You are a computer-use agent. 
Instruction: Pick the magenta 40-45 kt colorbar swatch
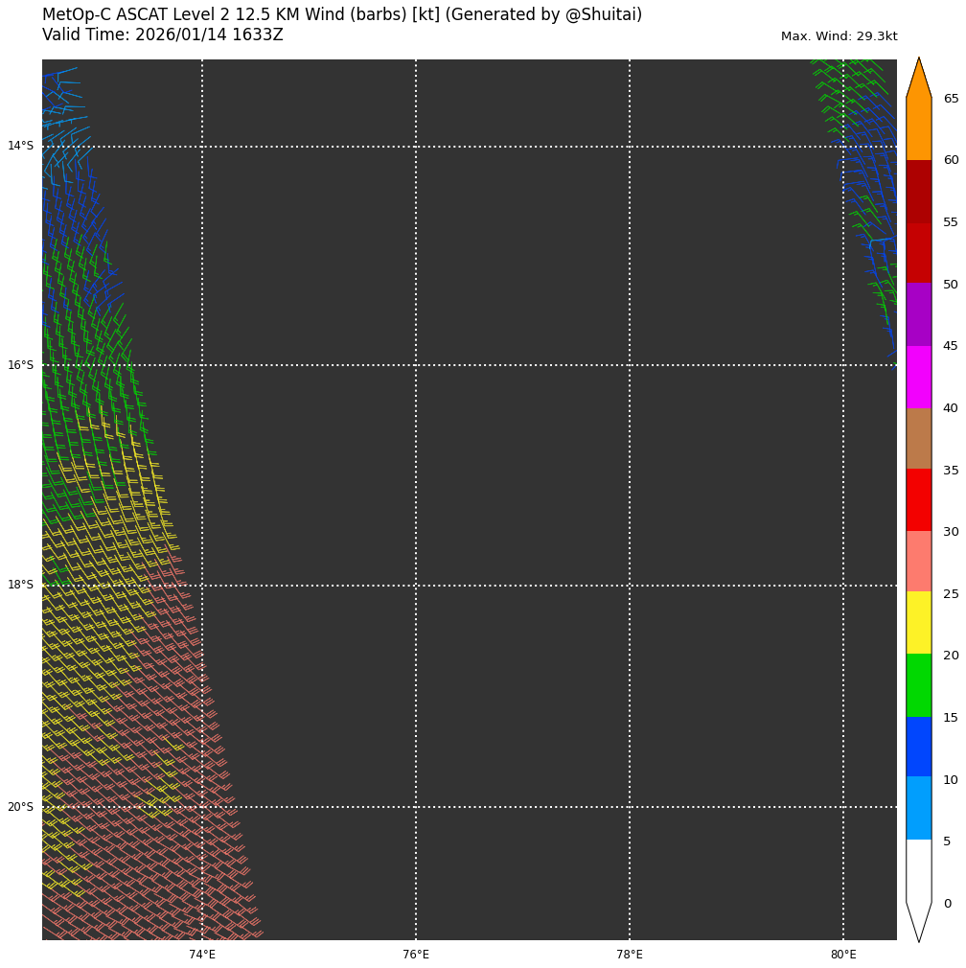tap(918, 377)
